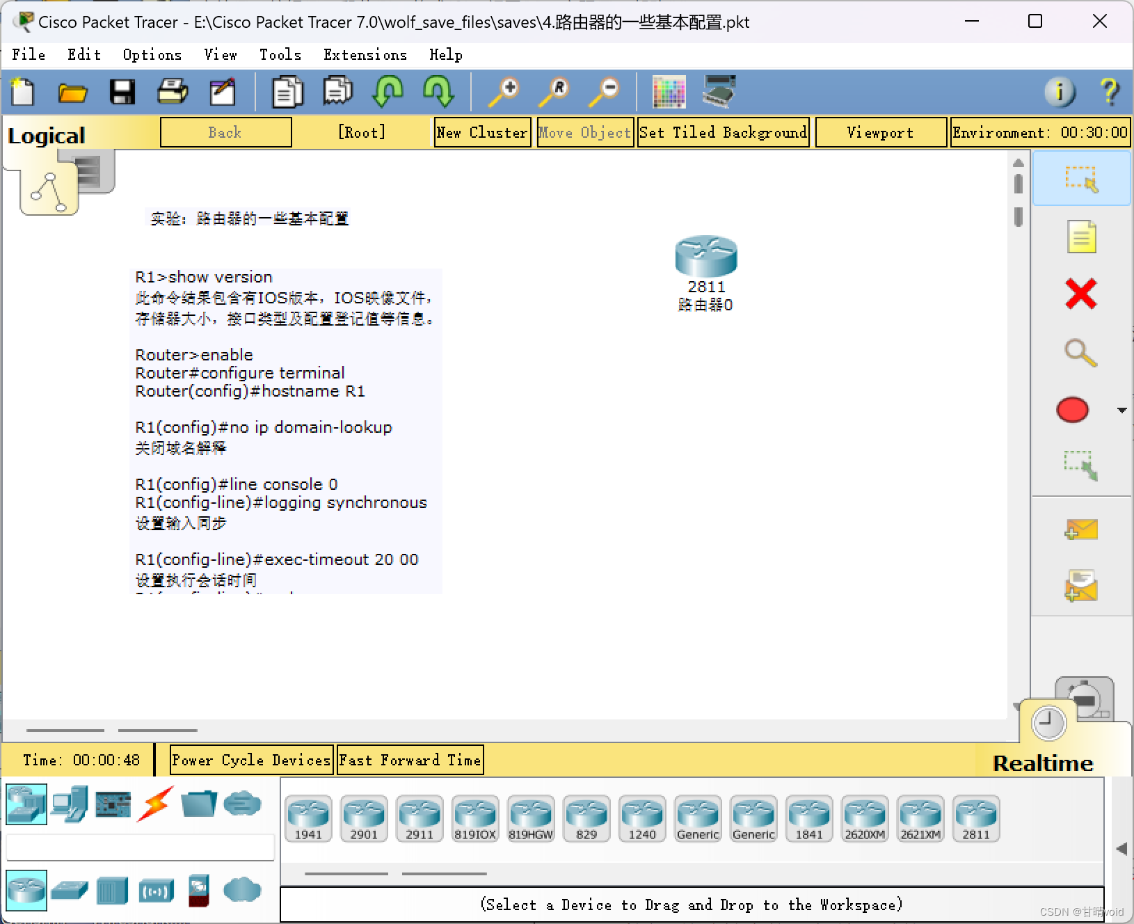
Task: Click the Viewport button
Action: [x=881, y=132]
